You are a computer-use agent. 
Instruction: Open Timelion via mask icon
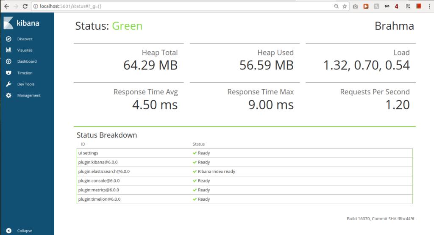click(8, 73)
